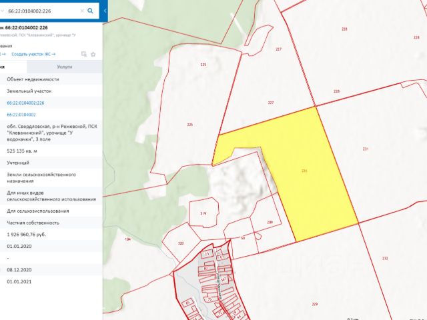Select parcel 320 on the map
The height and width of the screenshot is (320, 427).
(181, 243)
